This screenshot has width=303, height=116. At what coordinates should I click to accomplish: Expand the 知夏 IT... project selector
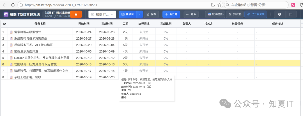(x=102, y=14)
